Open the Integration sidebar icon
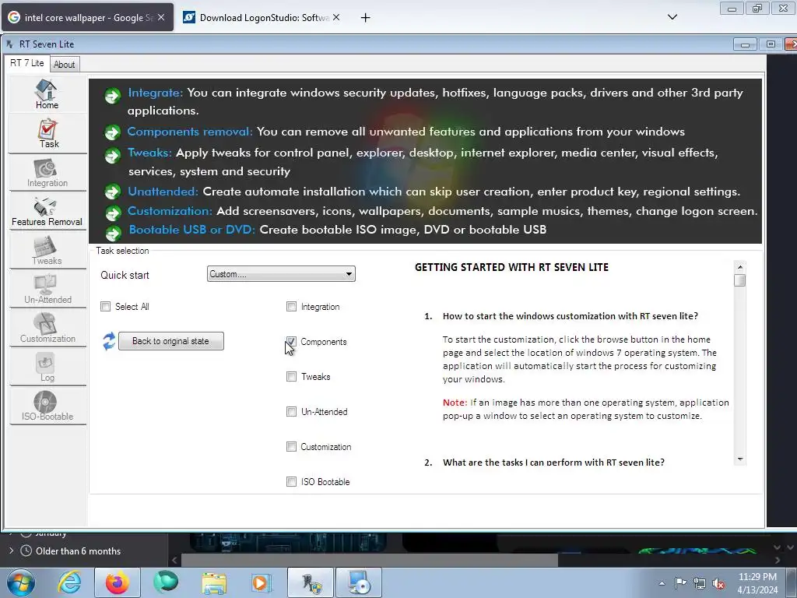This screenshot has height=598, width=797. point(47,173)
